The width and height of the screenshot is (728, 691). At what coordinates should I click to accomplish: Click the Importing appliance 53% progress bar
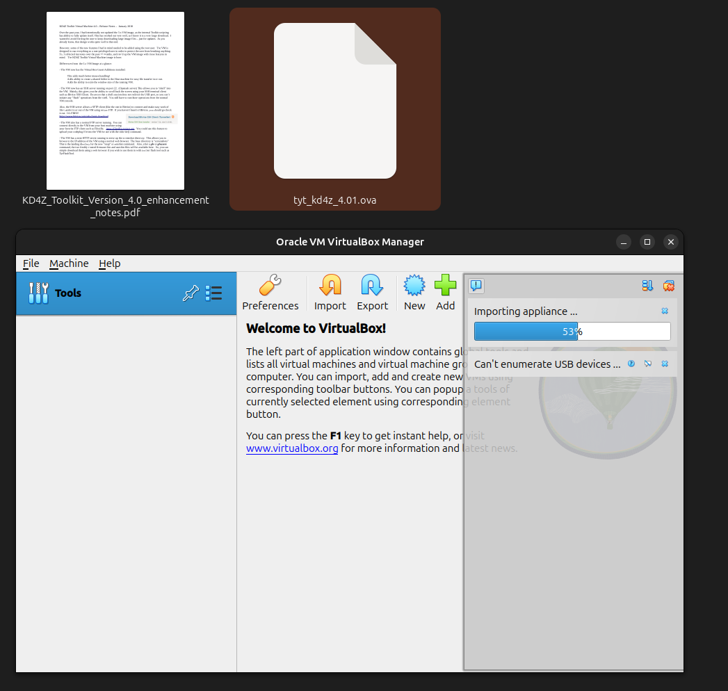pos(572,332)
